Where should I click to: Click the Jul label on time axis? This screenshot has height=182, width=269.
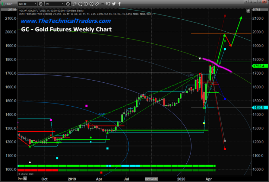pos(127,179)
